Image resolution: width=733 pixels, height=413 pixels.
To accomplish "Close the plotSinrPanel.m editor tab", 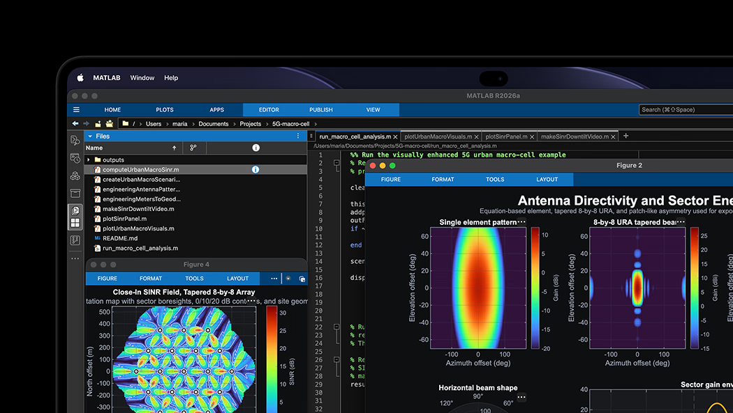I will [532, 137].
